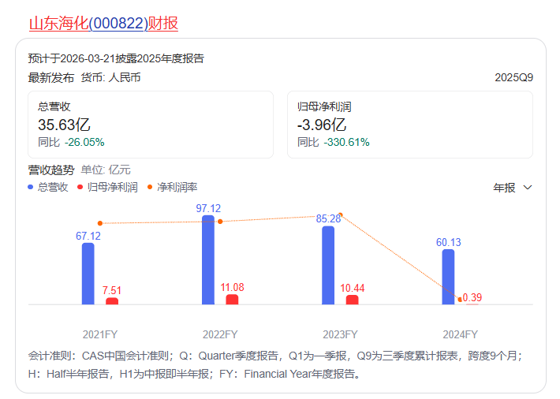
Task: Click the blue 总营收 legend dot
Action: click(x=31, y=187)
